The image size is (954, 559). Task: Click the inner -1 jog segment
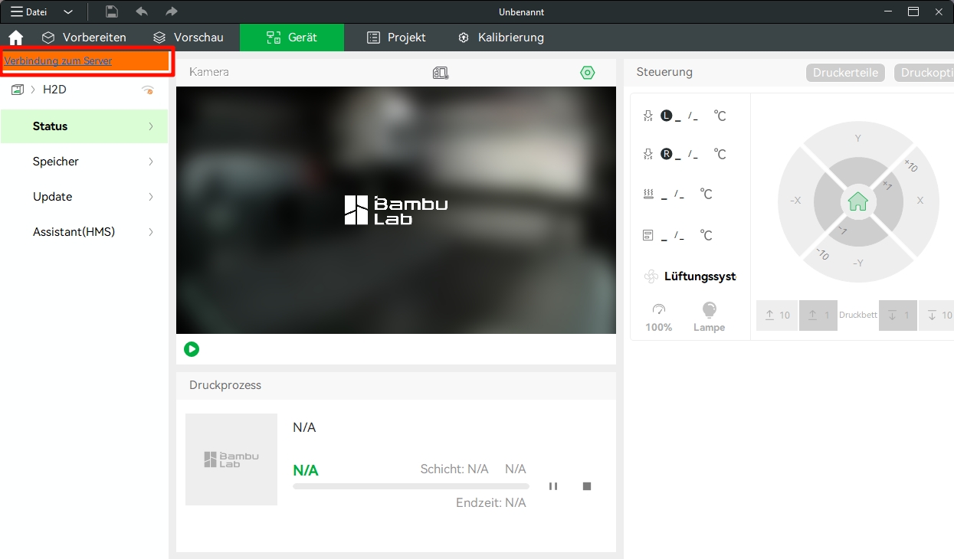[841, 230]
